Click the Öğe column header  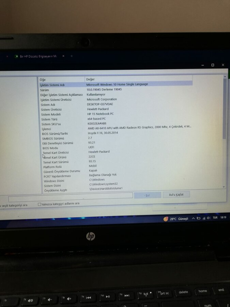pyautogui.click(x=62, y=79)
